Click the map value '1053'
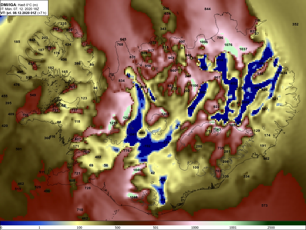The width and height of the screenshot is (306, 230). tap(233, 125)
